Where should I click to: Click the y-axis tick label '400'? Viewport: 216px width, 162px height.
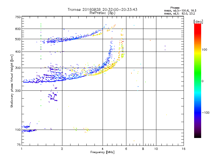(x=18, y=52)
